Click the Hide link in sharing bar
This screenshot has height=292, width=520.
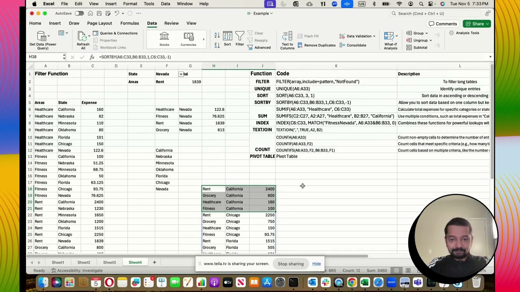[316, 264]
